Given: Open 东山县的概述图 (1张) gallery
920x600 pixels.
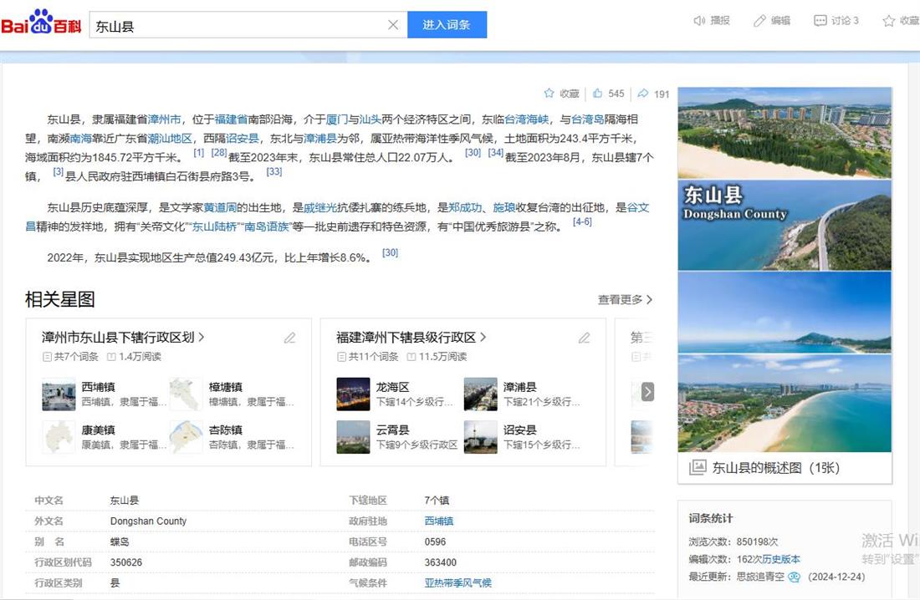Looking at the screenshot, I should coord(775,468).
